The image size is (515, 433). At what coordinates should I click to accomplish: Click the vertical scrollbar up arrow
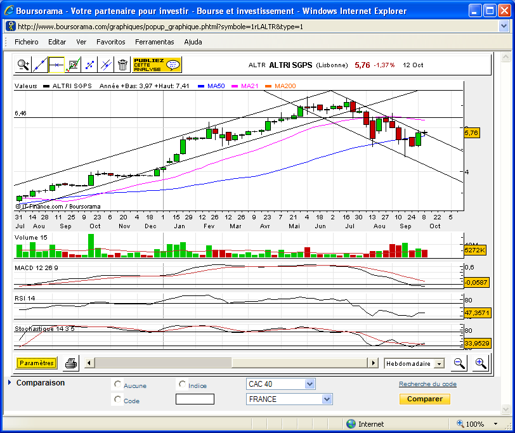[x=506, y=57]
